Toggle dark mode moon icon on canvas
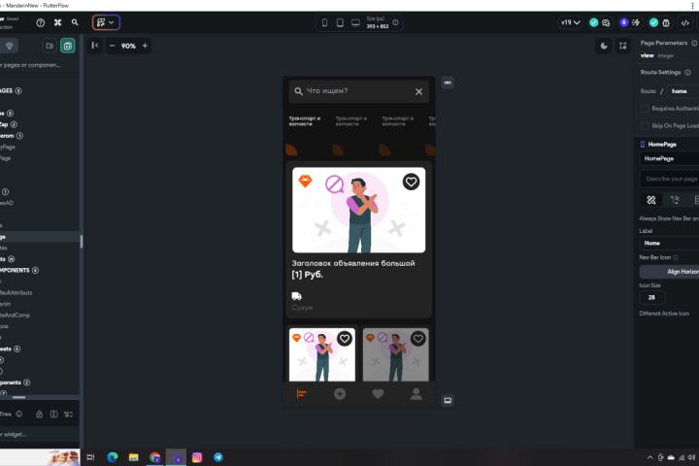The width and height of the screenshot is (699, 466). (604, 46)
